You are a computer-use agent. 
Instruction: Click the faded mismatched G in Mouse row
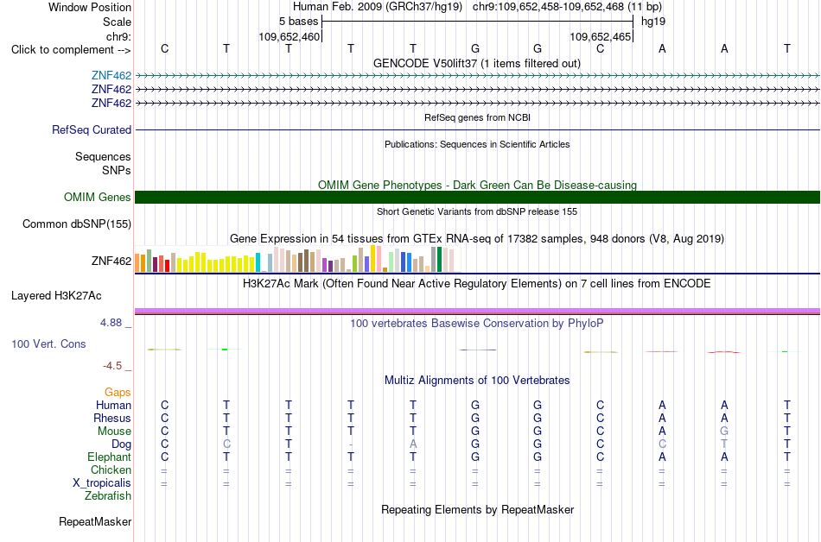(724, 432)
